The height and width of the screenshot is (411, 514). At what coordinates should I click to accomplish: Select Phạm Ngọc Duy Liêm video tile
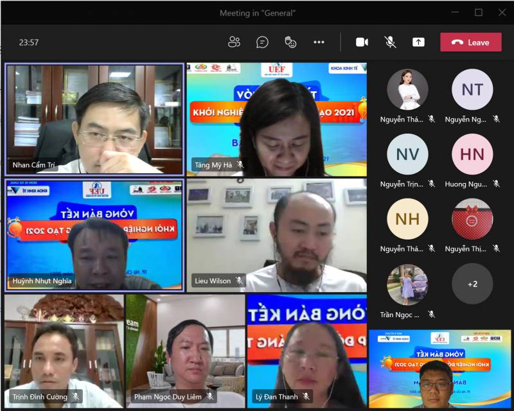185,350
